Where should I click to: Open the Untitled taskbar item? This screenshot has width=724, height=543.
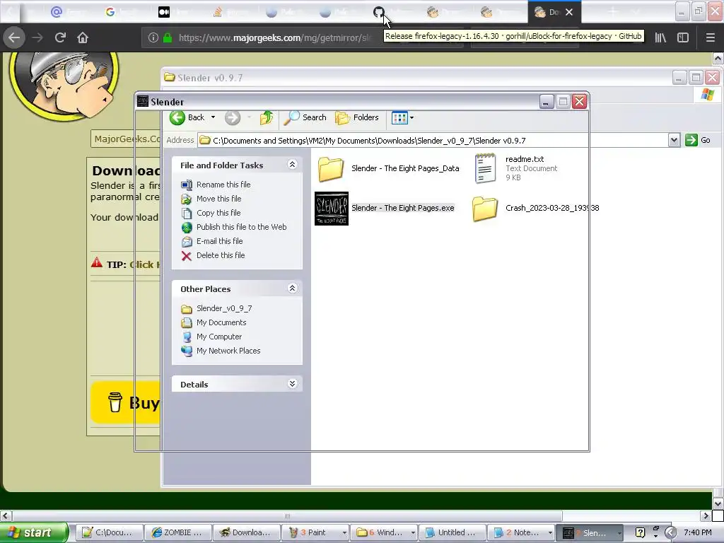[x=453, y=532]
